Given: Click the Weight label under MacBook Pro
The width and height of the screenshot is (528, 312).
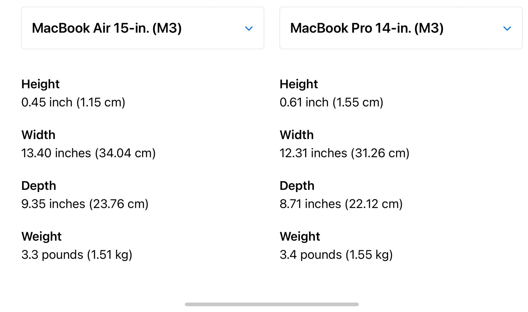Looking at the screenshot, I should tap(300, 236).
